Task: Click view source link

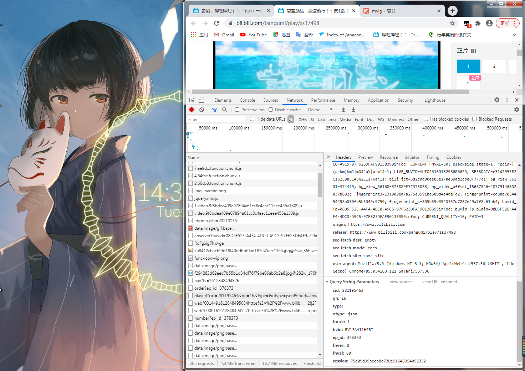Action: (x=401, y=282)
